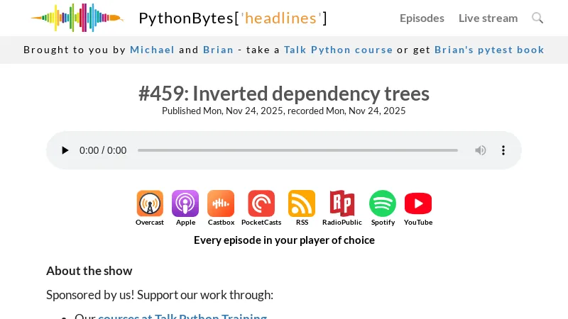Open Brian's pytest book link

(489, 50)
